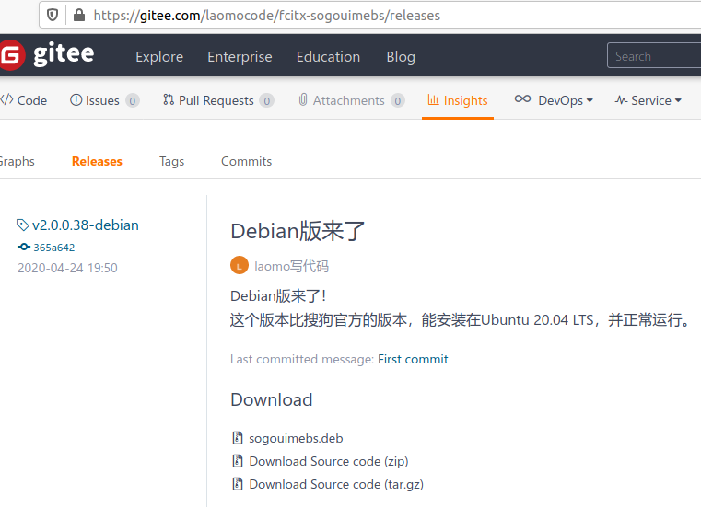Image resolution: width=701 pixels, height=507 pixels.
Task: Download sogouimebs.deb
Action: [296, 438]
